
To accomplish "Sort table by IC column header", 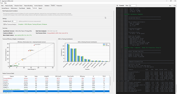I will [93, 76].
